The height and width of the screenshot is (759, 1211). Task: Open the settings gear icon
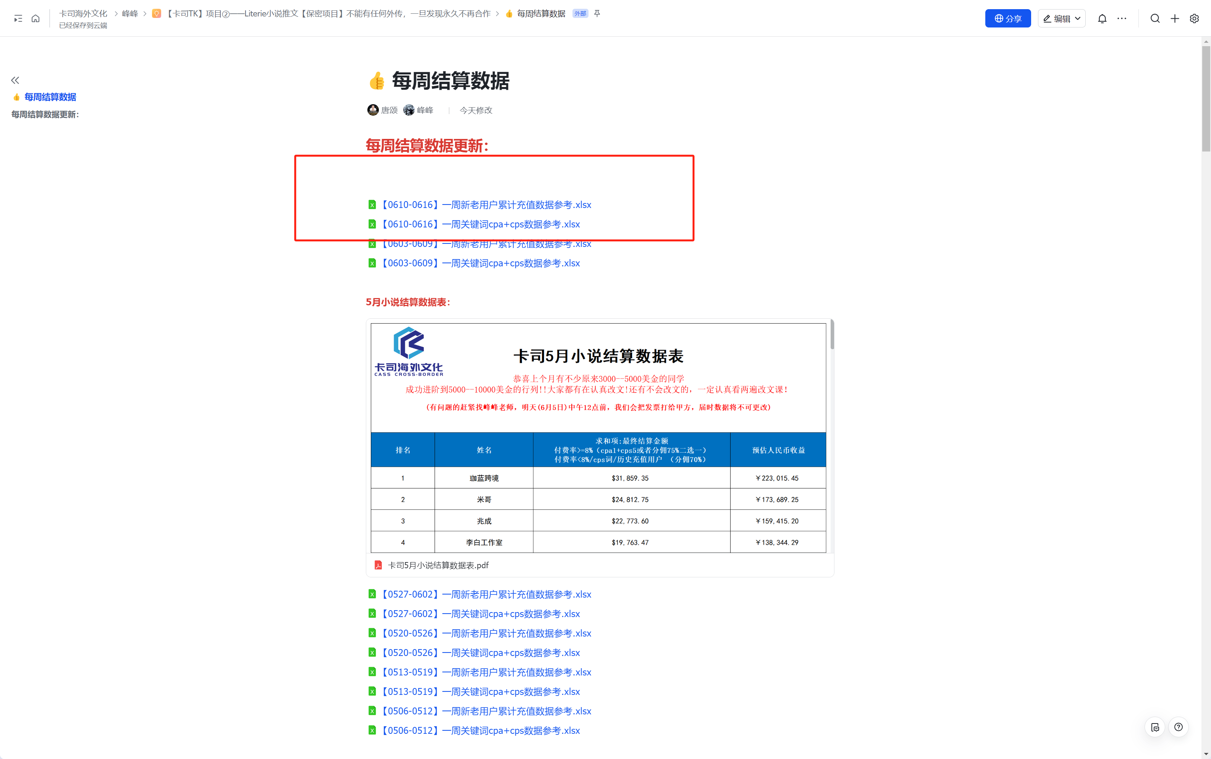point(1195,19)
